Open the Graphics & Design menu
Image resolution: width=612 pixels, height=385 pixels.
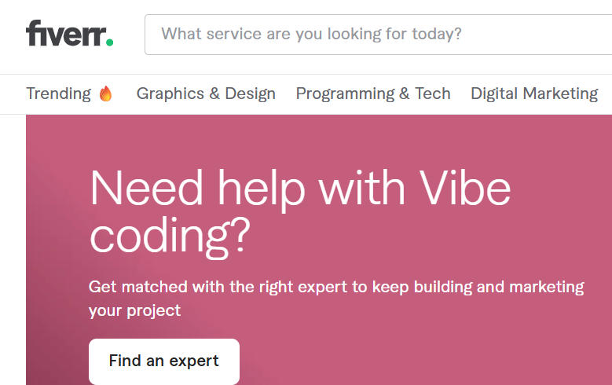pos(206,94)
